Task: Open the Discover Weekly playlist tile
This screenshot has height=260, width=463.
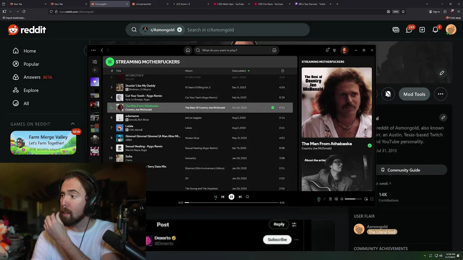Action: point(95,151)
